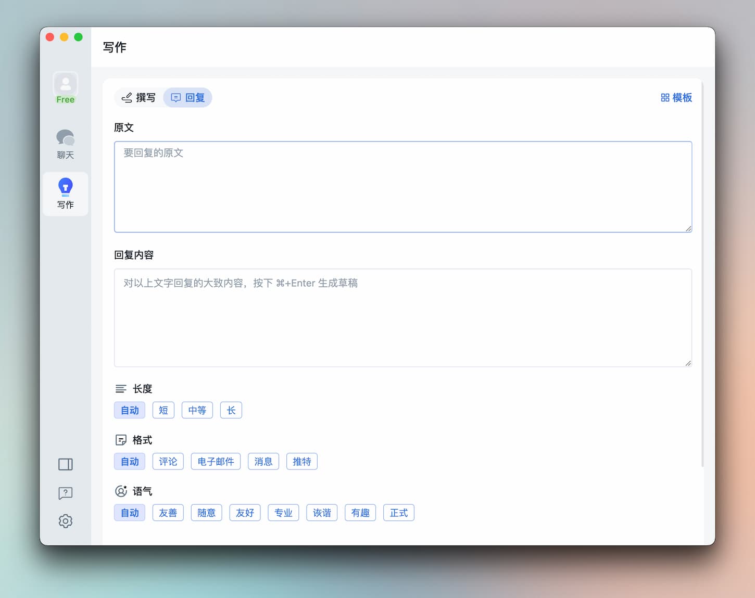Switch to the 撰写 compose tab
This screenshot has height=598, width=755.
(139, 97)
